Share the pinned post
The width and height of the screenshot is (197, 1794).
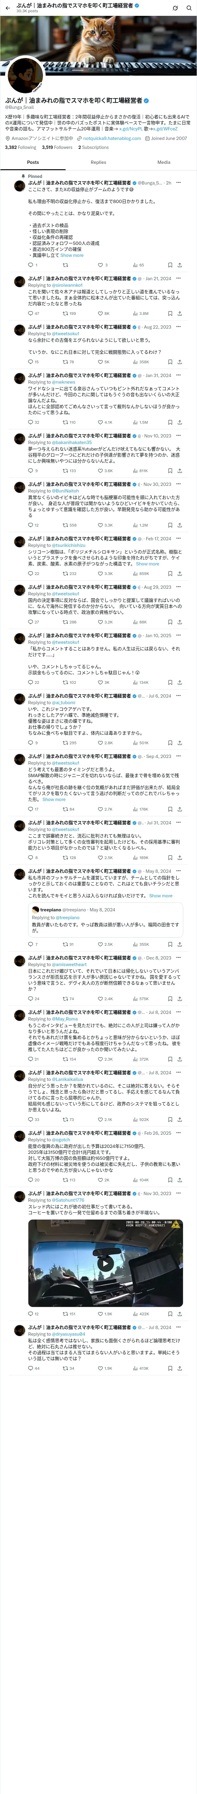[x=180, y=265]
